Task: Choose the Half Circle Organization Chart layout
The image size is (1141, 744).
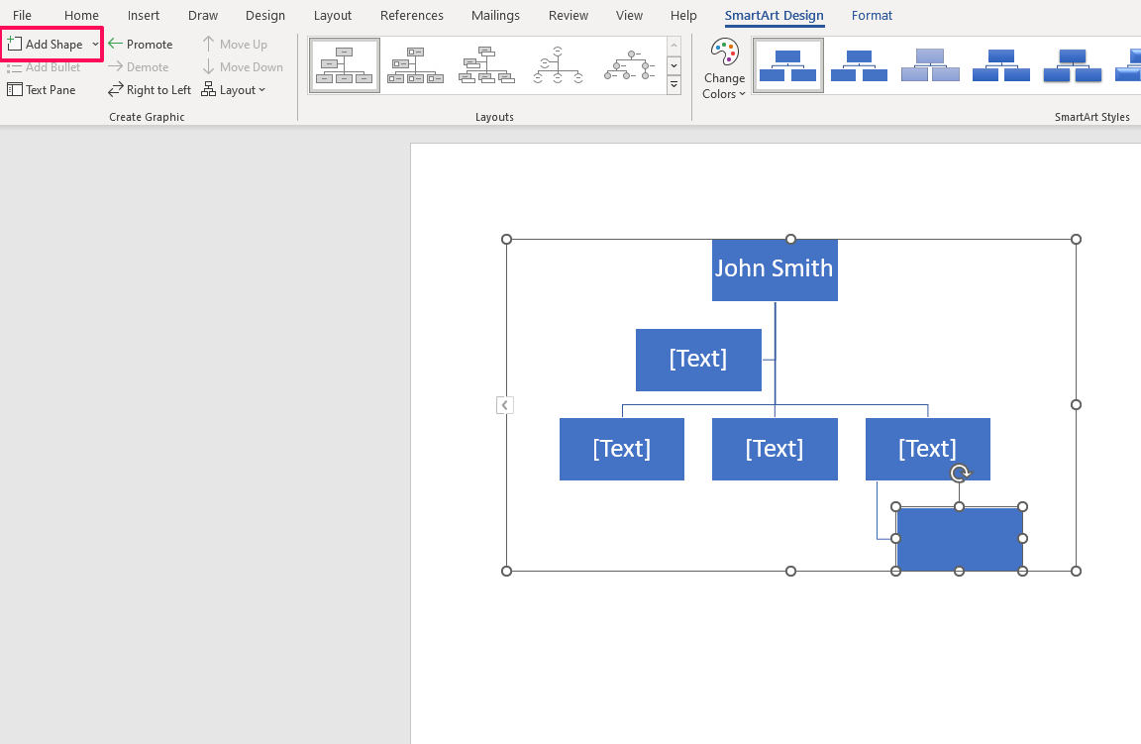Action: [x=558, y=66]
